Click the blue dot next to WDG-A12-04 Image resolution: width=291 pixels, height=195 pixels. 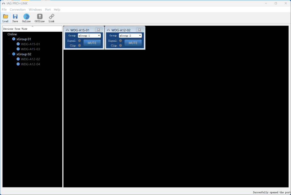coord(18,64)
